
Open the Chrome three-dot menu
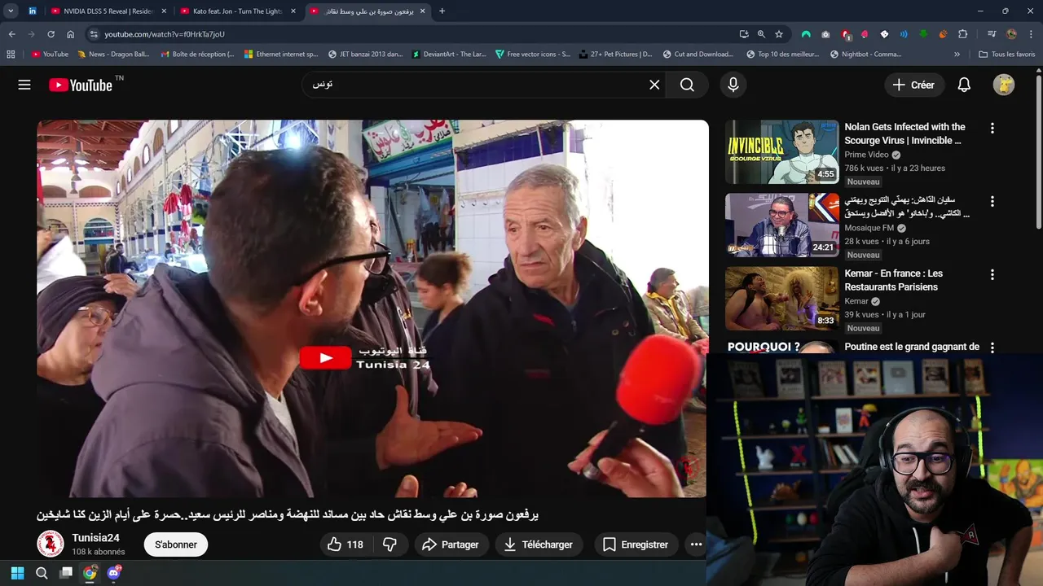point(1031,34)
